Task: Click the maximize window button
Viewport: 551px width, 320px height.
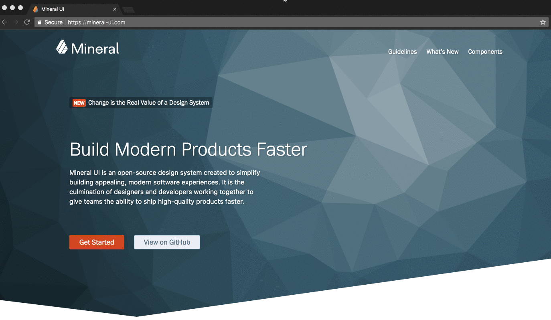Action: click(20, 8)
